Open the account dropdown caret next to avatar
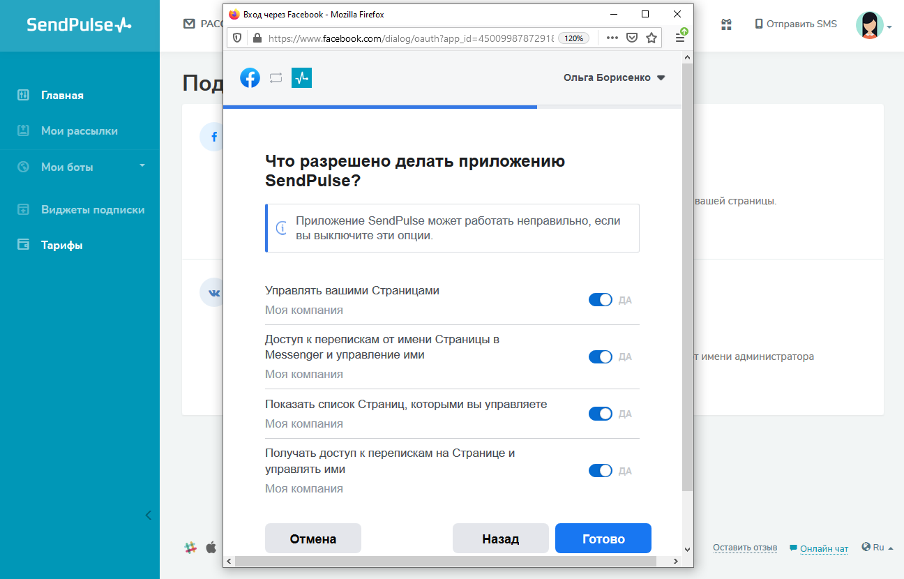 889,28
